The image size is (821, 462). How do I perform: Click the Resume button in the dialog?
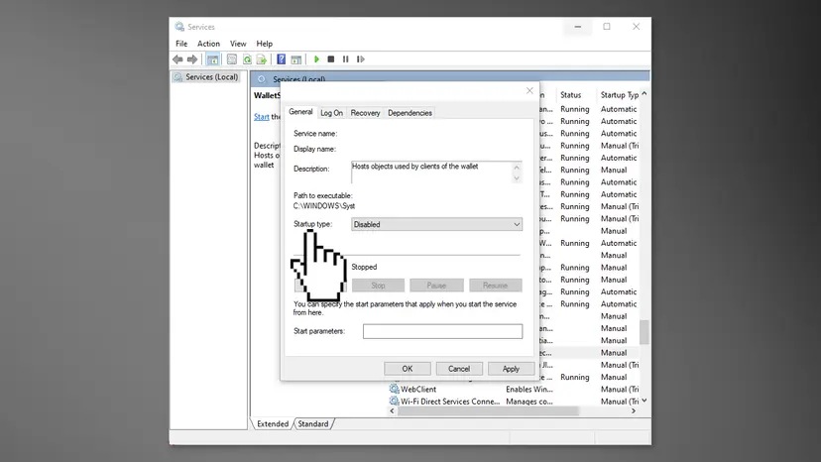(x=496, y=285)
